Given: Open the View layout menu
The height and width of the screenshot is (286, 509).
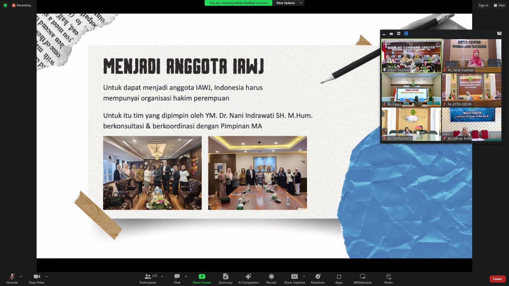Looking at the screenshot, I should [x=499, y=5].
